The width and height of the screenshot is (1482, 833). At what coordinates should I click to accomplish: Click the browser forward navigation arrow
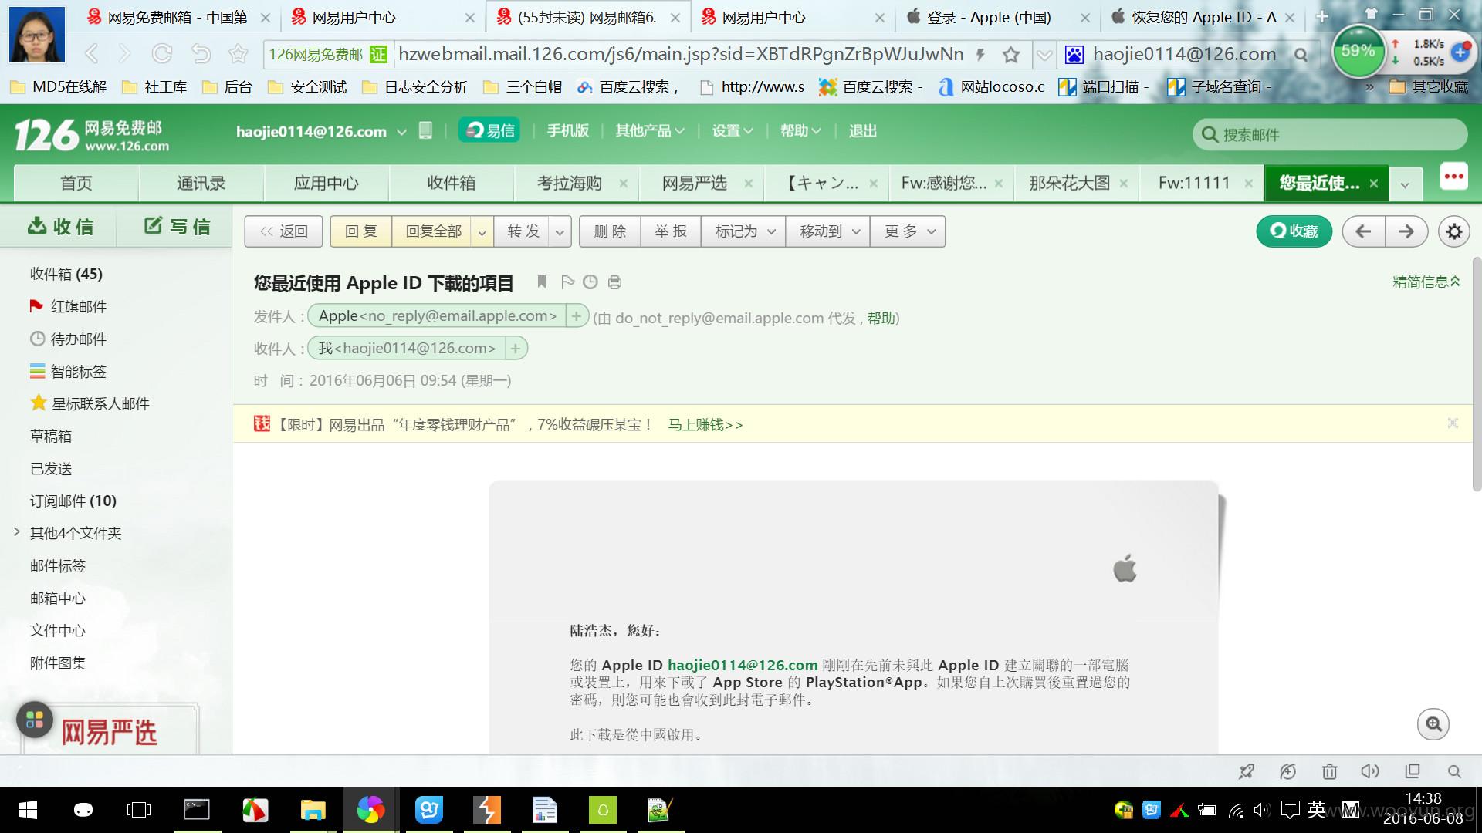tap(125, 53)
